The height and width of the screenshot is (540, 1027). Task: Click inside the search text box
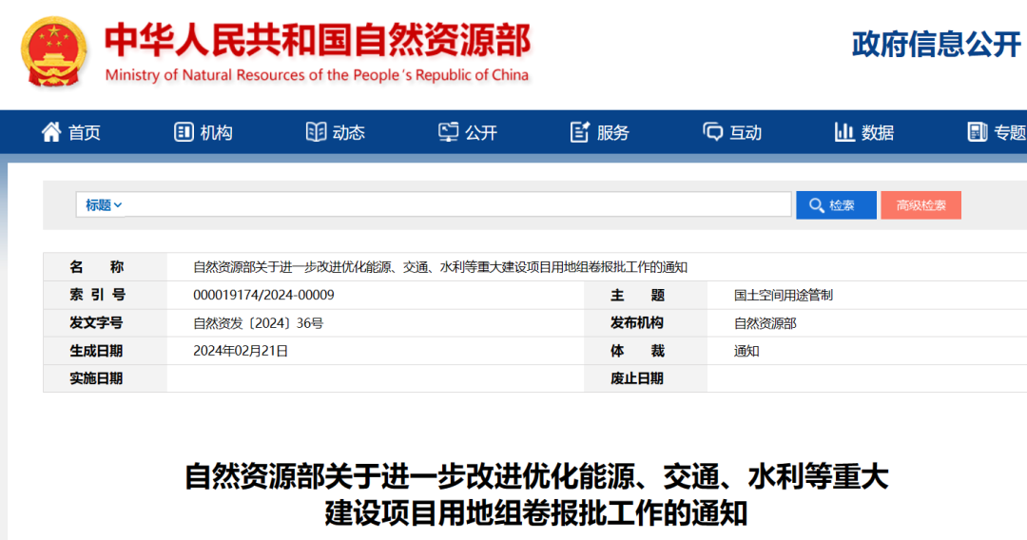(x=456, y=205)
